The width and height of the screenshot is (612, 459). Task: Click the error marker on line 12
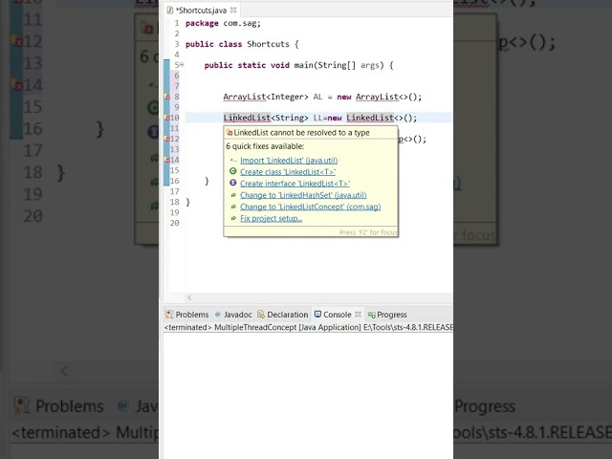pos(166,139)
